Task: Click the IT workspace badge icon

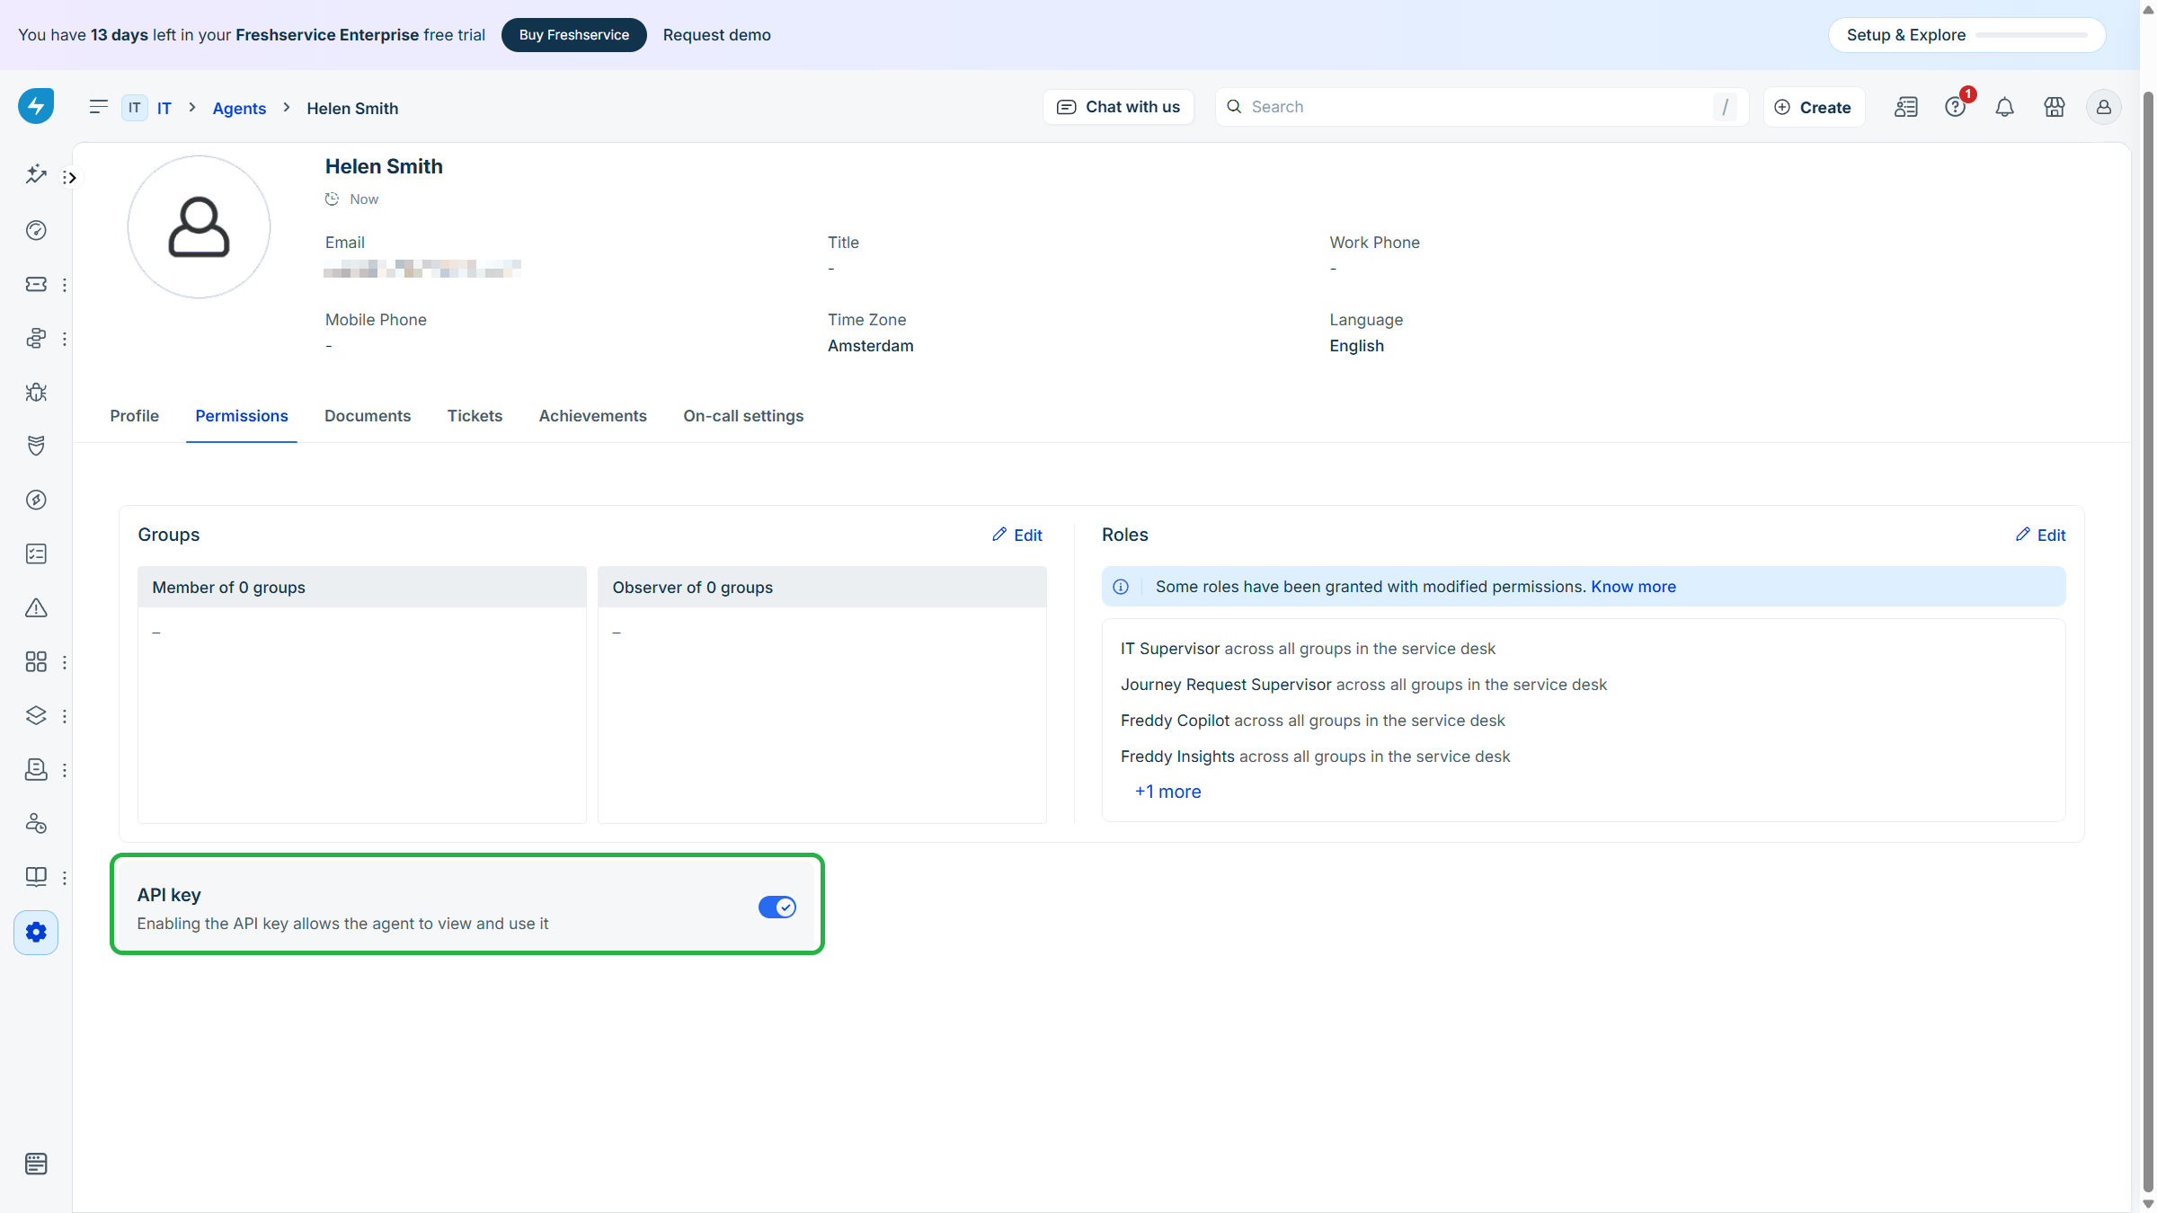Action: point(134,108)
